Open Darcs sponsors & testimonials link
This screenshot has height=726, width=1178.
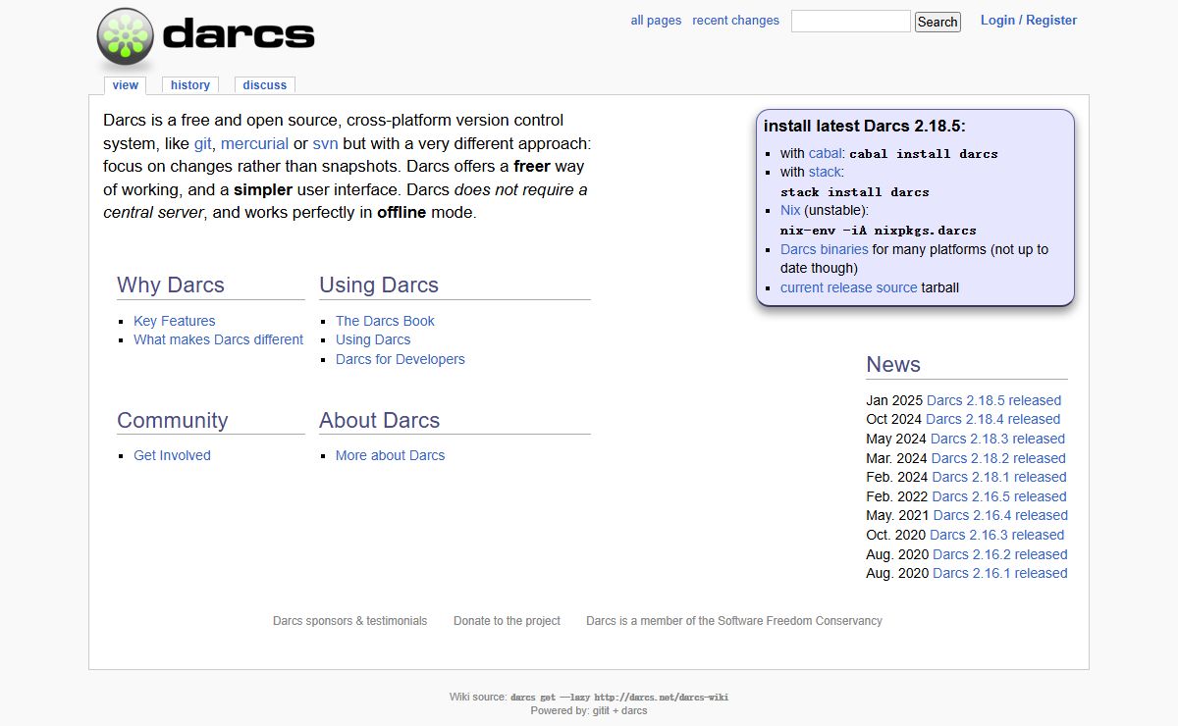tap(350, 621)
